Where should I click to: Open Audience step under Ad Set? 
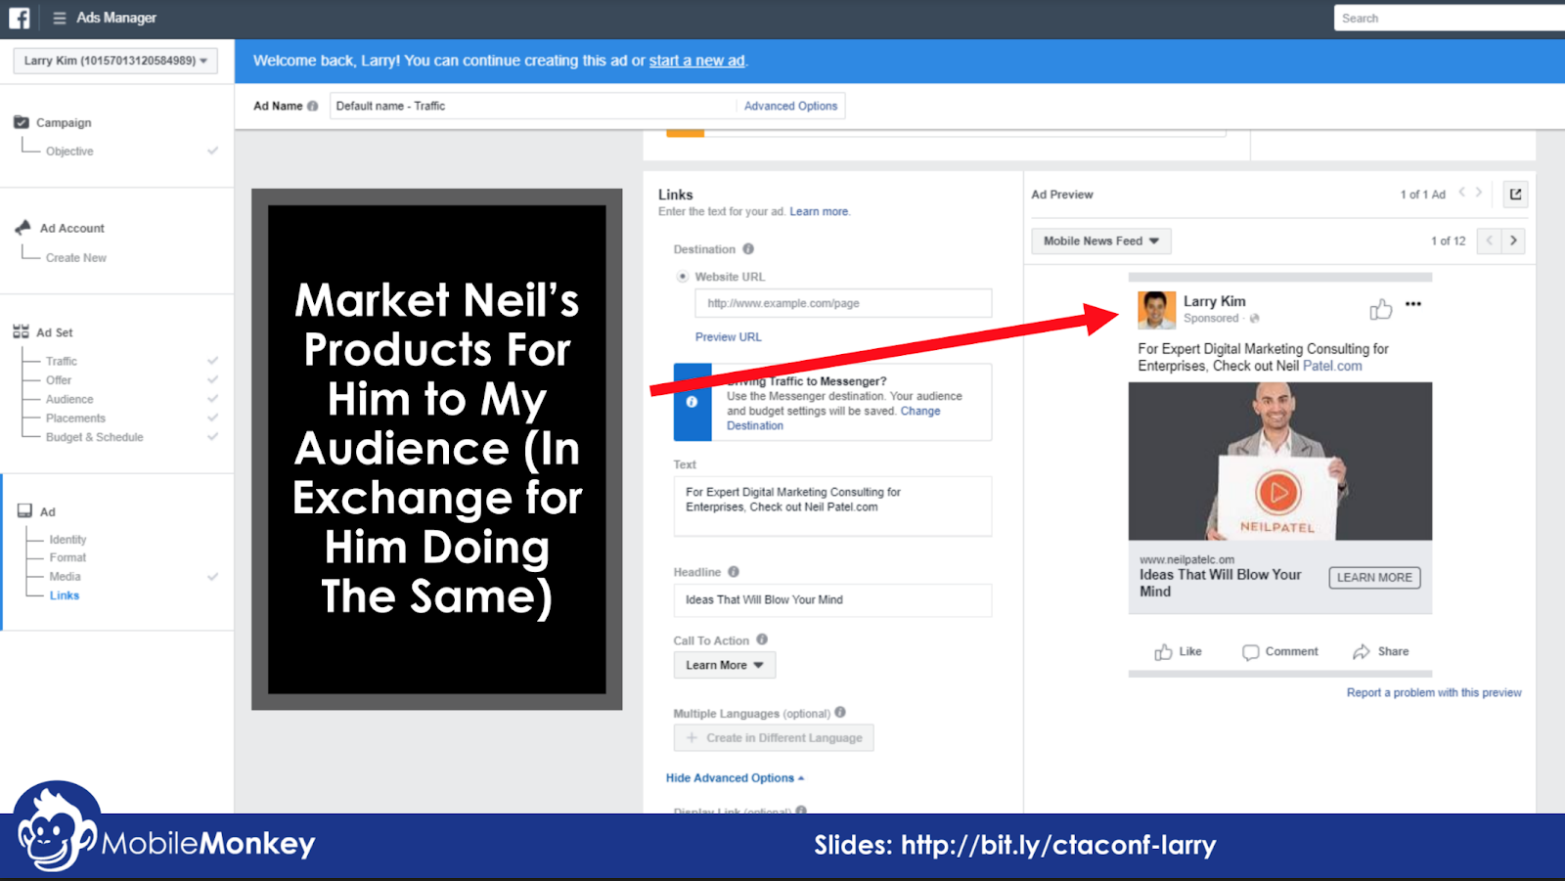[69, 399]
